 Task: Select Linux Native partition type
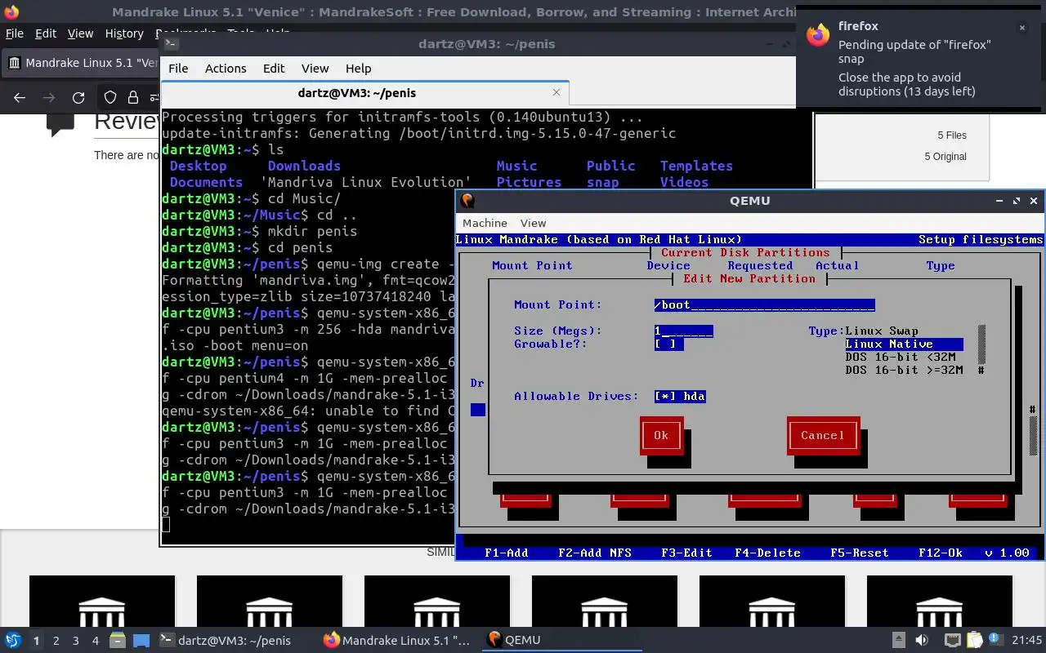click(904, 344)
